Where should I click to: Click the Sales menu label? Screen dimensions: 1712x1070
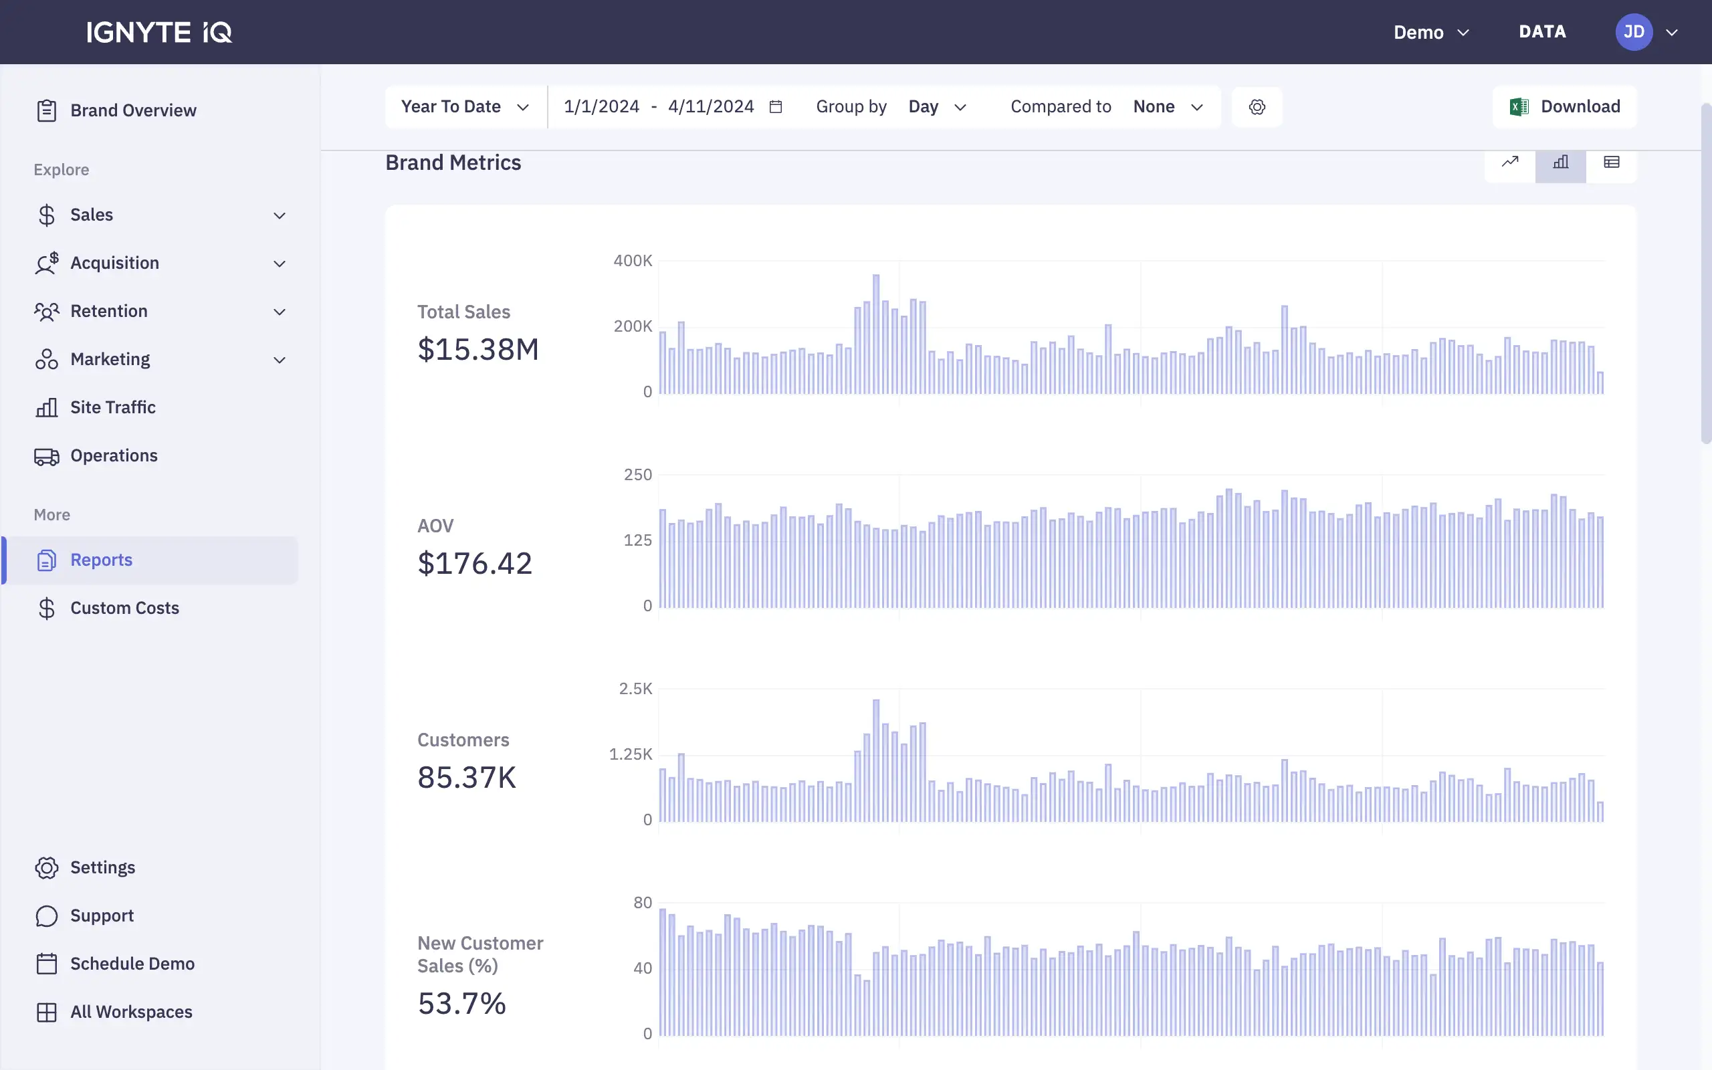click(91, 215)
